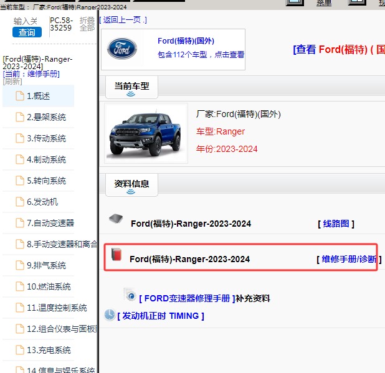Click the page icon beside 10.燃油系统
Screen dimensions: 385x373
pyautogui.click(x=20, y=286)
